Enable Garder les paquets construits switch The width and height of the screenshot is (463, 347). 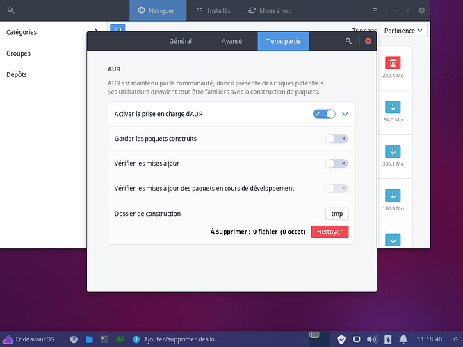336,139
